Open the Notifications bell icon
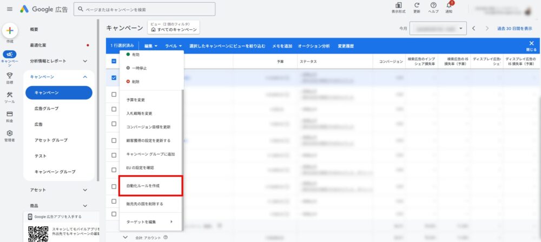The image size is (541, 242). [449, 6]
